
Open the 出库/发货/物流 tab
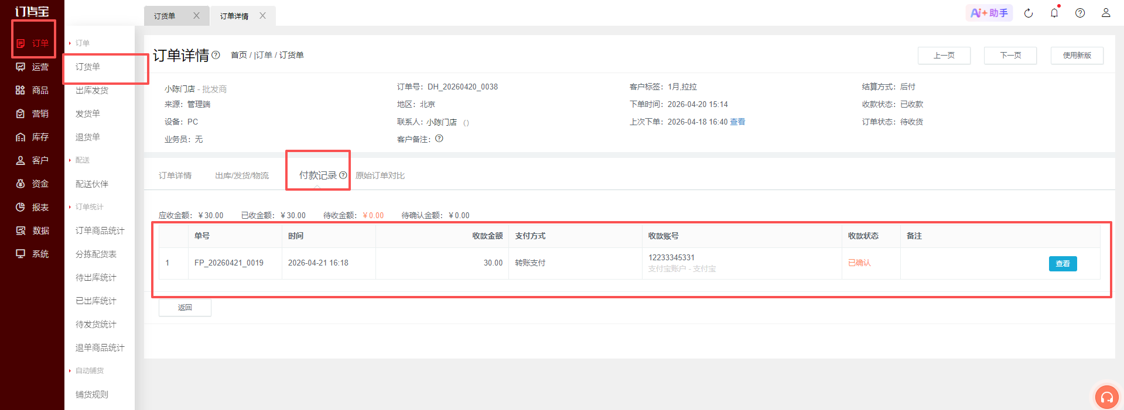pos(242,175)
